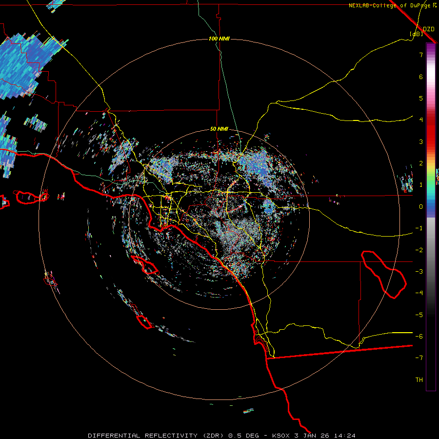Click the "1" value on the dB scale

421,185
